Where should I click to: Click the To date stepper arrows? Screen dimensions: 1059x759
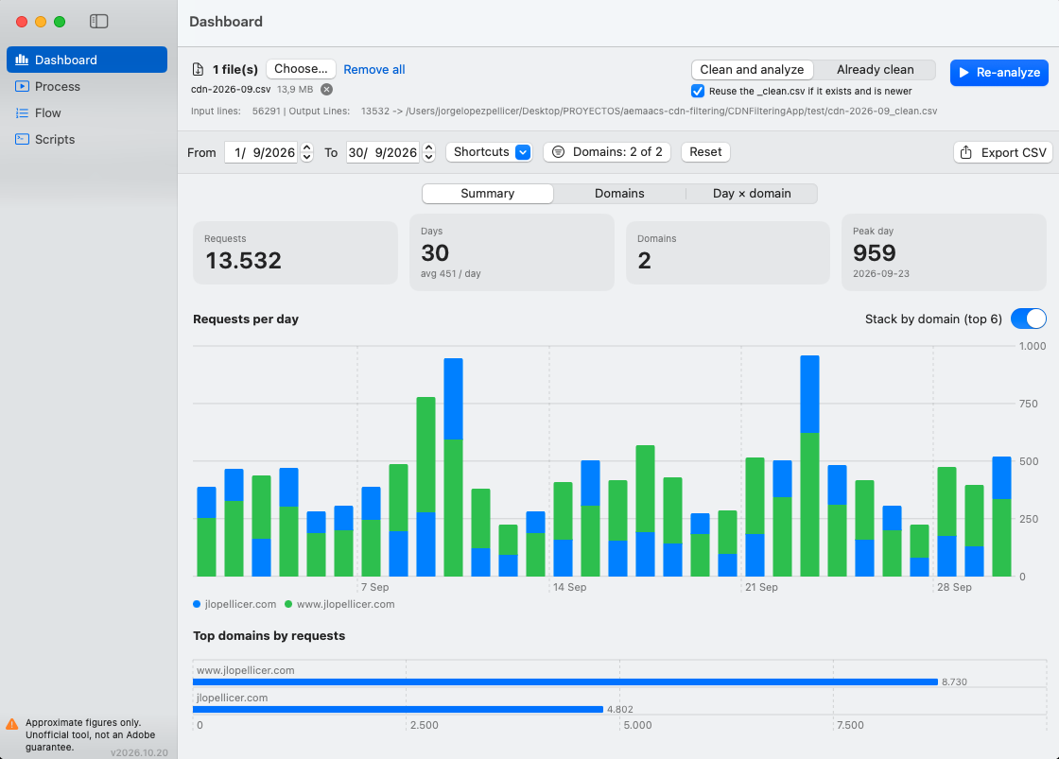428,152
